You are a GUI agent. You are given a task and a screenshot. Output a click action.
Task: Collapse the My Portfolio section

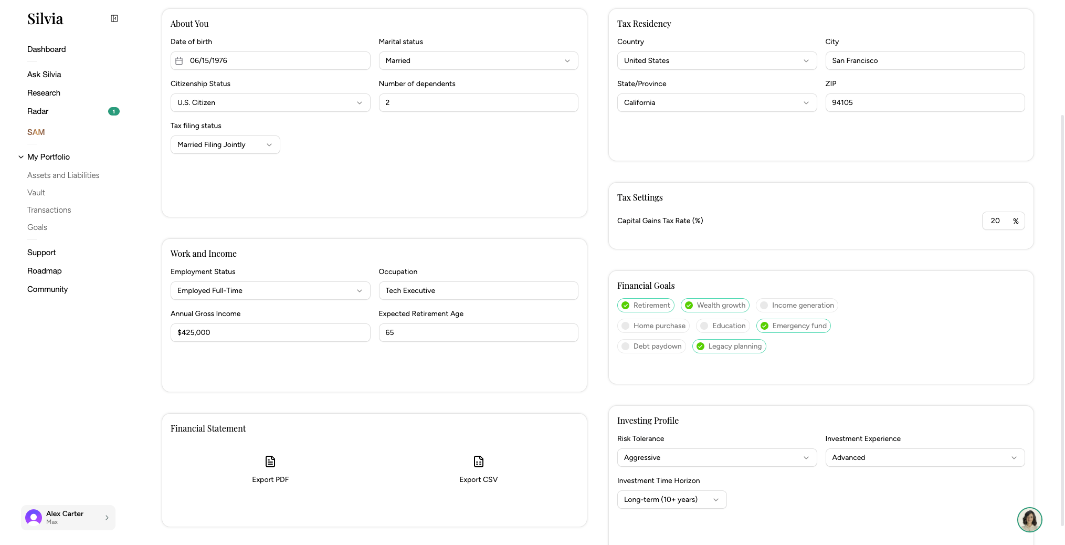(x=21, y=157)
